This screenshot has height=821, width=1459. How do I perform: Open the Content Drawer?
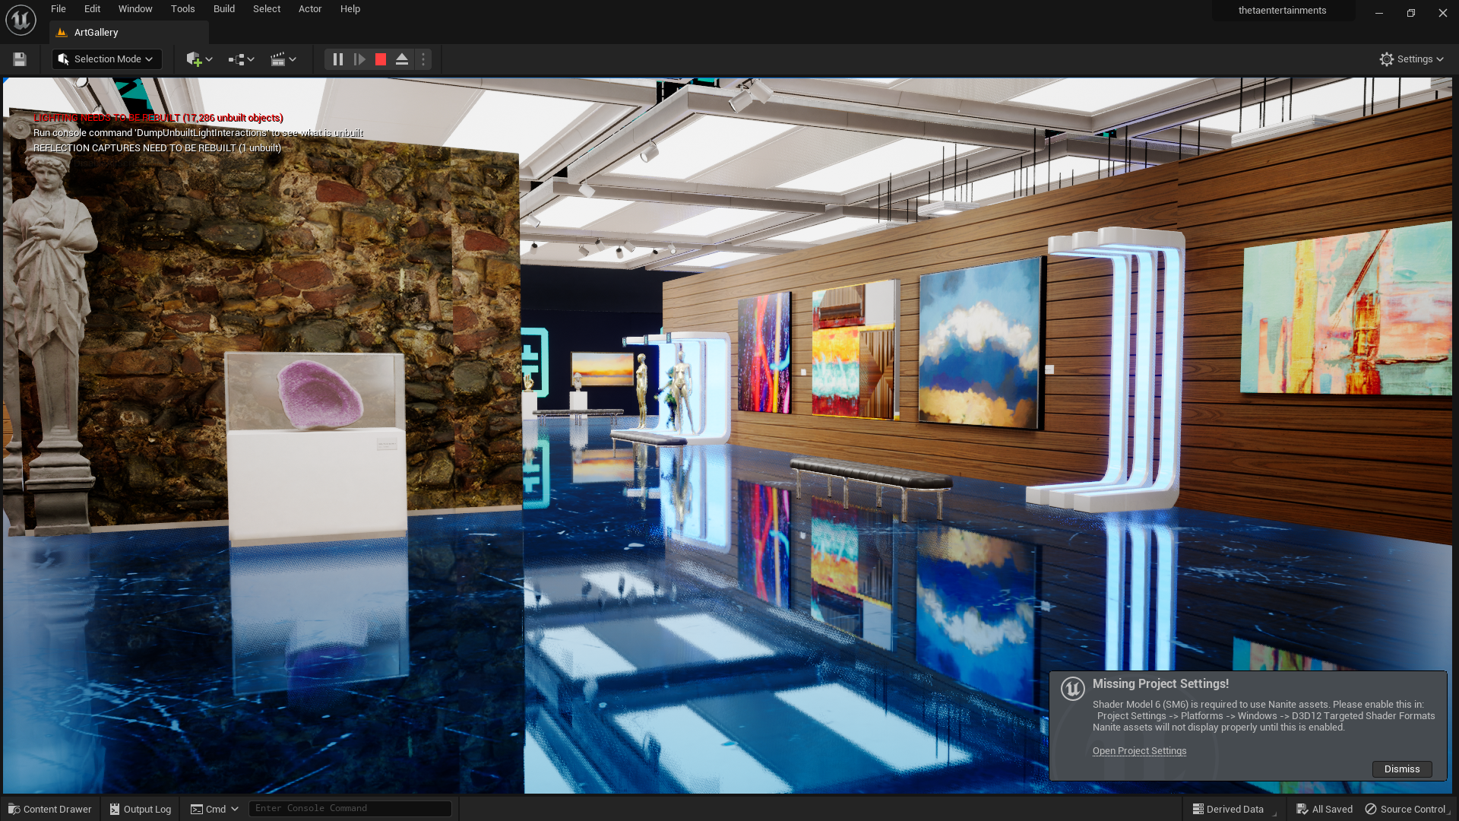coord(50,809)
